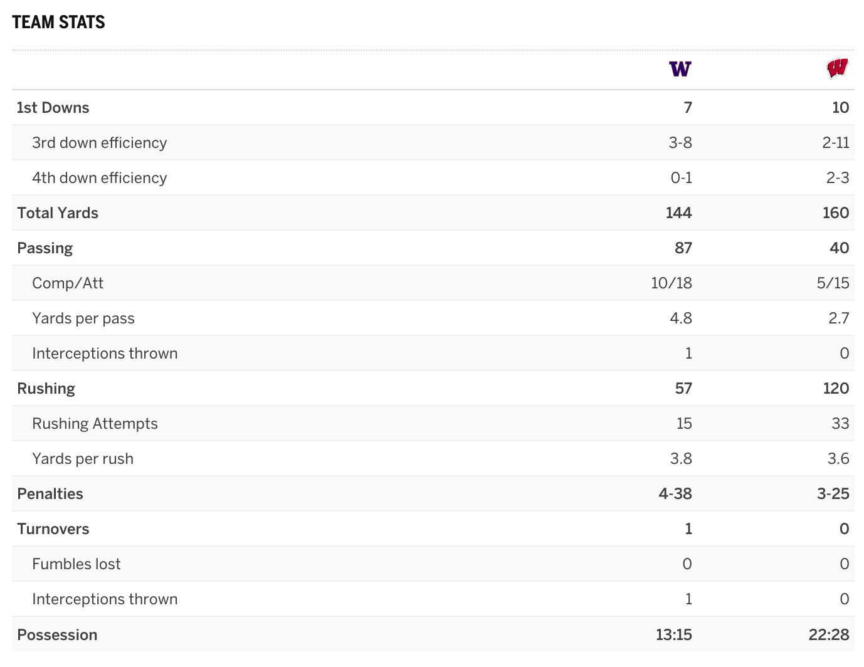Click the 3rd down efficiency label

pyautogui.click(x=100, y=143)
